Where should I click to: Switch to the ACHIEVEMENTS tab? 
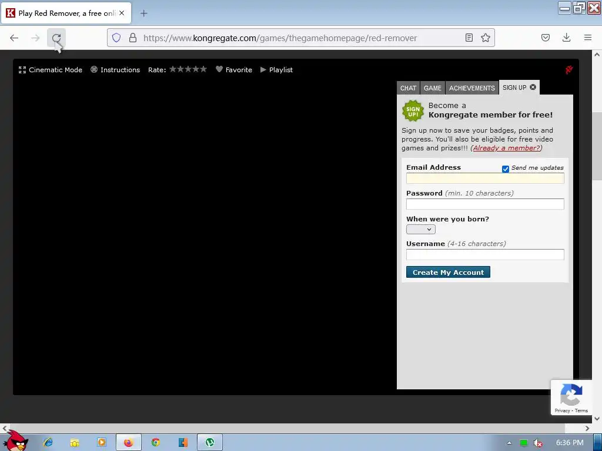[472, 88]
